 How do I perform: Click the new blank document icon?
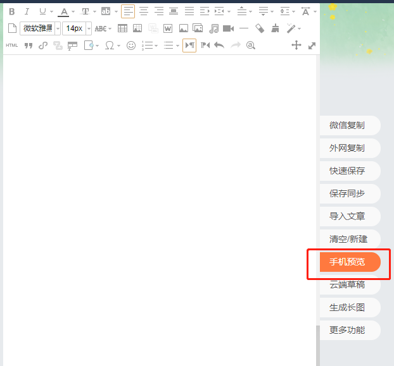(x=12, y=28)
